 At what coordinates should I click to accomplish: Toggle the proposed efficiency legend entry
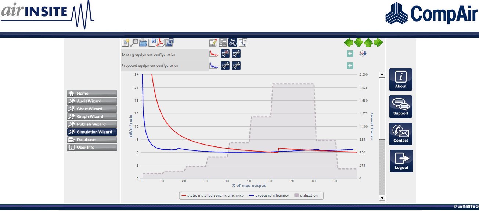(269, 196)
